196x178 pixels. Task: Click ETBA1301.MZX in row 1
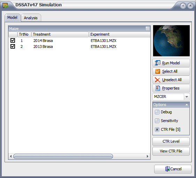(x=104, y=41)
